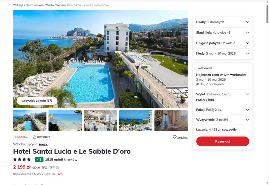Click the green 4.3 rating badge
This screenshot has width=269, height=185.
[x=39, y=159]
